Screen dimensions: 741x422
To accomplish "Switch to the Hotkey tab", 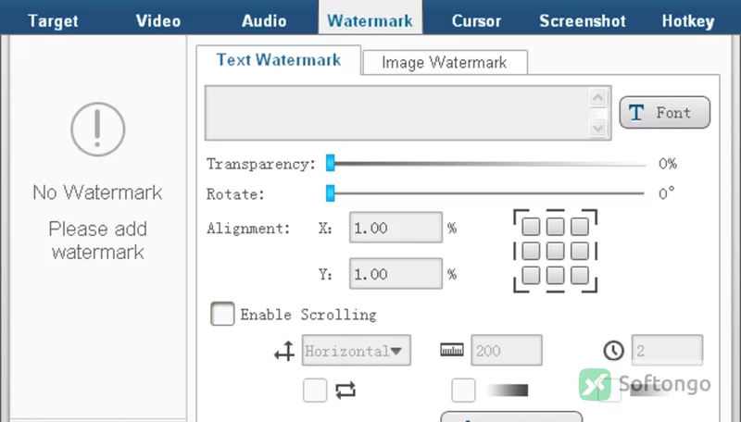I will (x=688, y=20).
